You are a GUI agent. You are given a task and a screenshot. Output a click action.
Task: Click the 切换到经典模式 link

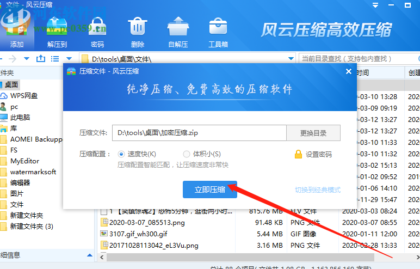pyautogui.click(x=318, y=190)
